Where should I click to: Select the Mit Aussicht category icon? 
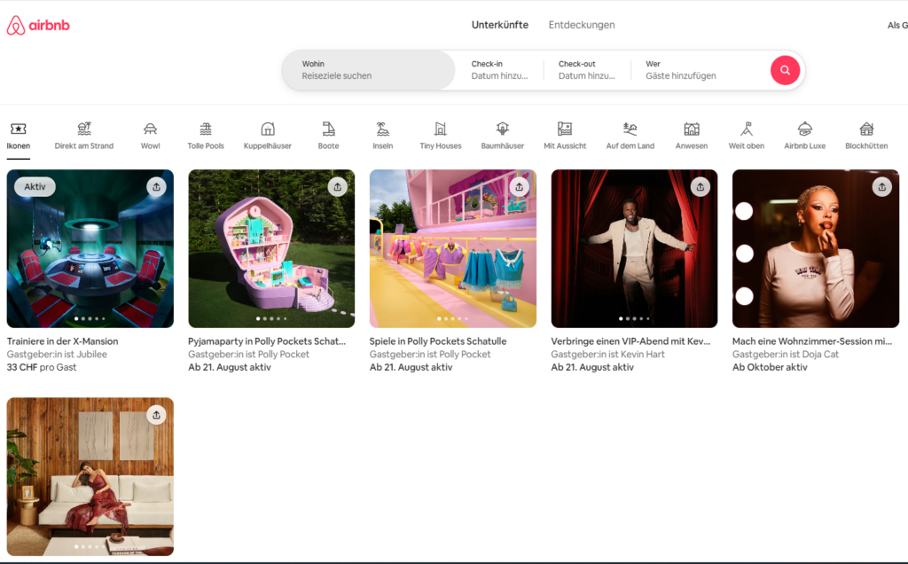tap(565, 129)
